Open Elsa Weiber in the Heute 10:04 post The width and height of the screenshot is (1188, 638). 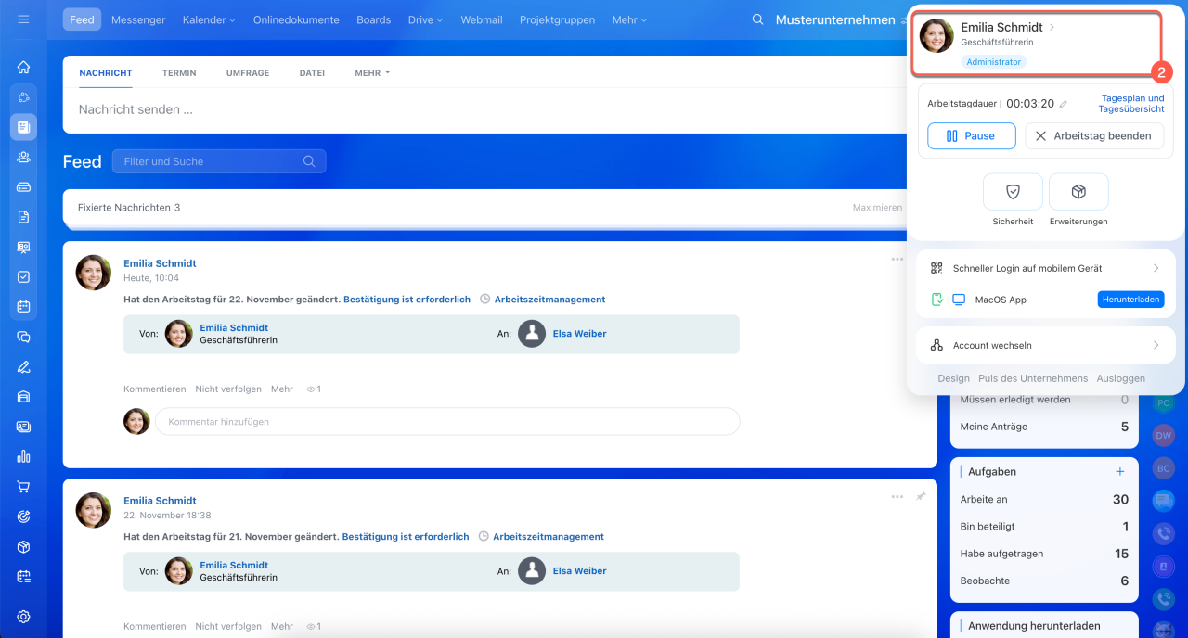pos(579,334)
